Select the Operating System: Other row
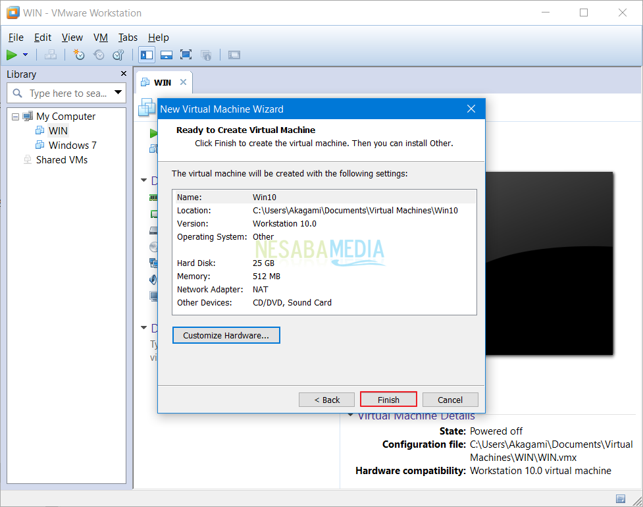 point(326,236)
